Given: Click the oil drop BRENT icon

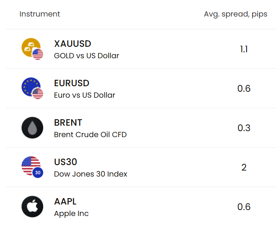Looking at the screenshot, I should [x=33, y=127].
